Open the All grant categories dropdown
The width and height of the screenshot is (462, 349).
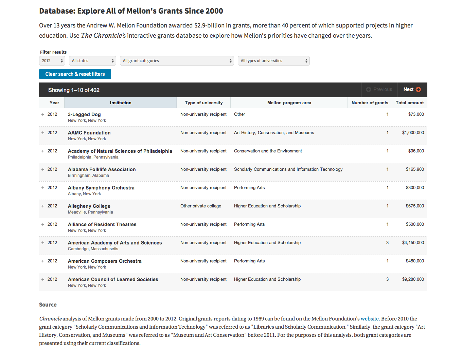click(177, 61)
